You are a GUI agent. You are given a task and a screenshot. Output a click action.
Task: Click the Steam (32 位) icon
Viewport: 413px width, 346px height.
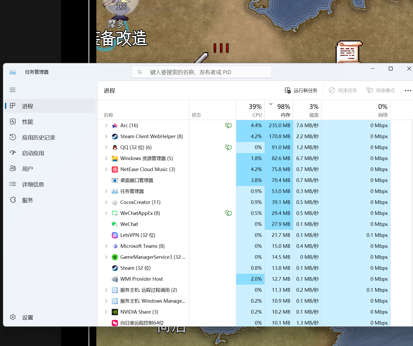tap(115, 268)
